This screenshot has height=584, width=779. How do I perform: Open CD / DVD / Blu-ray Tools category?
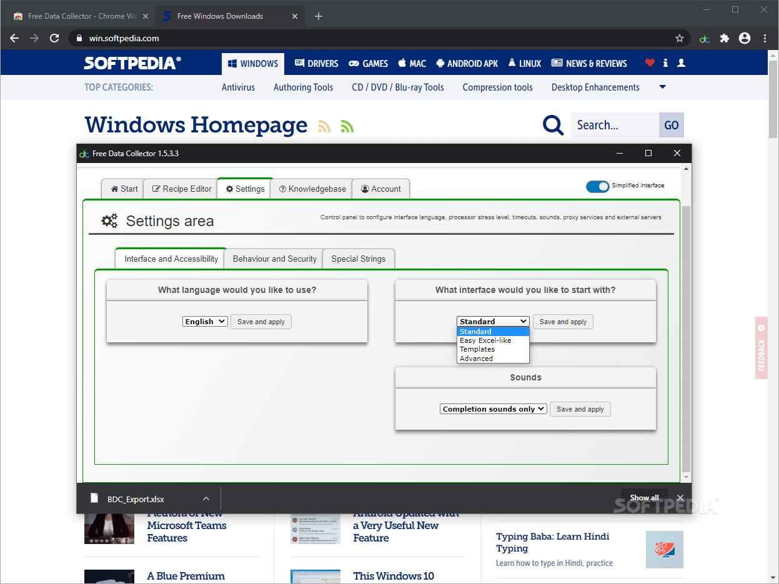click(398, 87)
